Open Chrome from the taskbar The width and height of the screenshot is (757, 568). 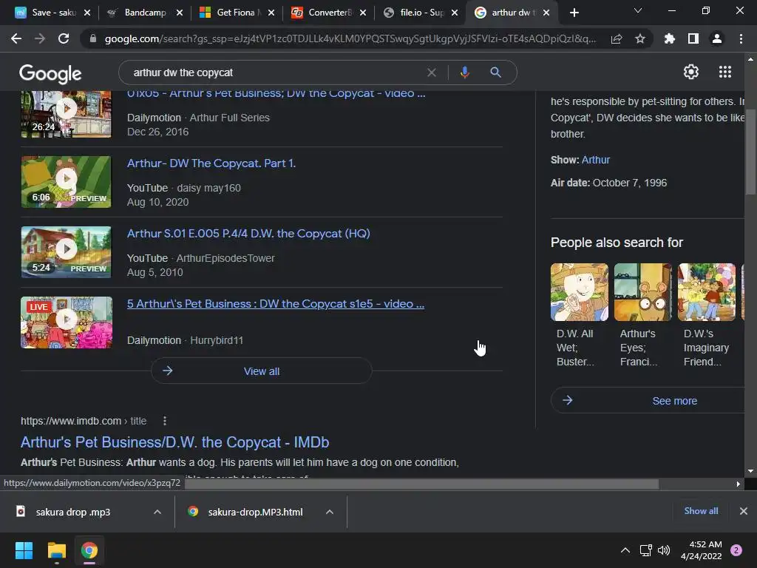(x=89, y=550)
